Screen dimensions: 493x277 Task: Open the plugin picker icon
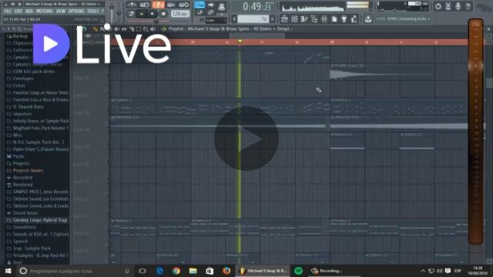(x=344, y=19)
